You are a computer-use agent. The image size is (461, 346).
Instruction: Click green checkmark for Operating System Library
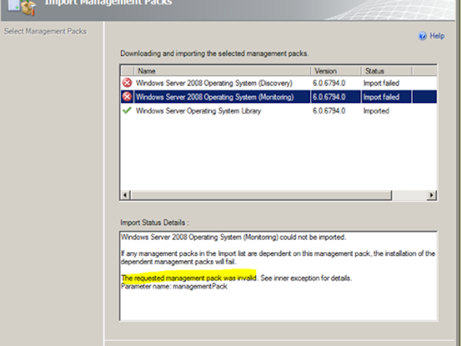(x=127, y=110)
